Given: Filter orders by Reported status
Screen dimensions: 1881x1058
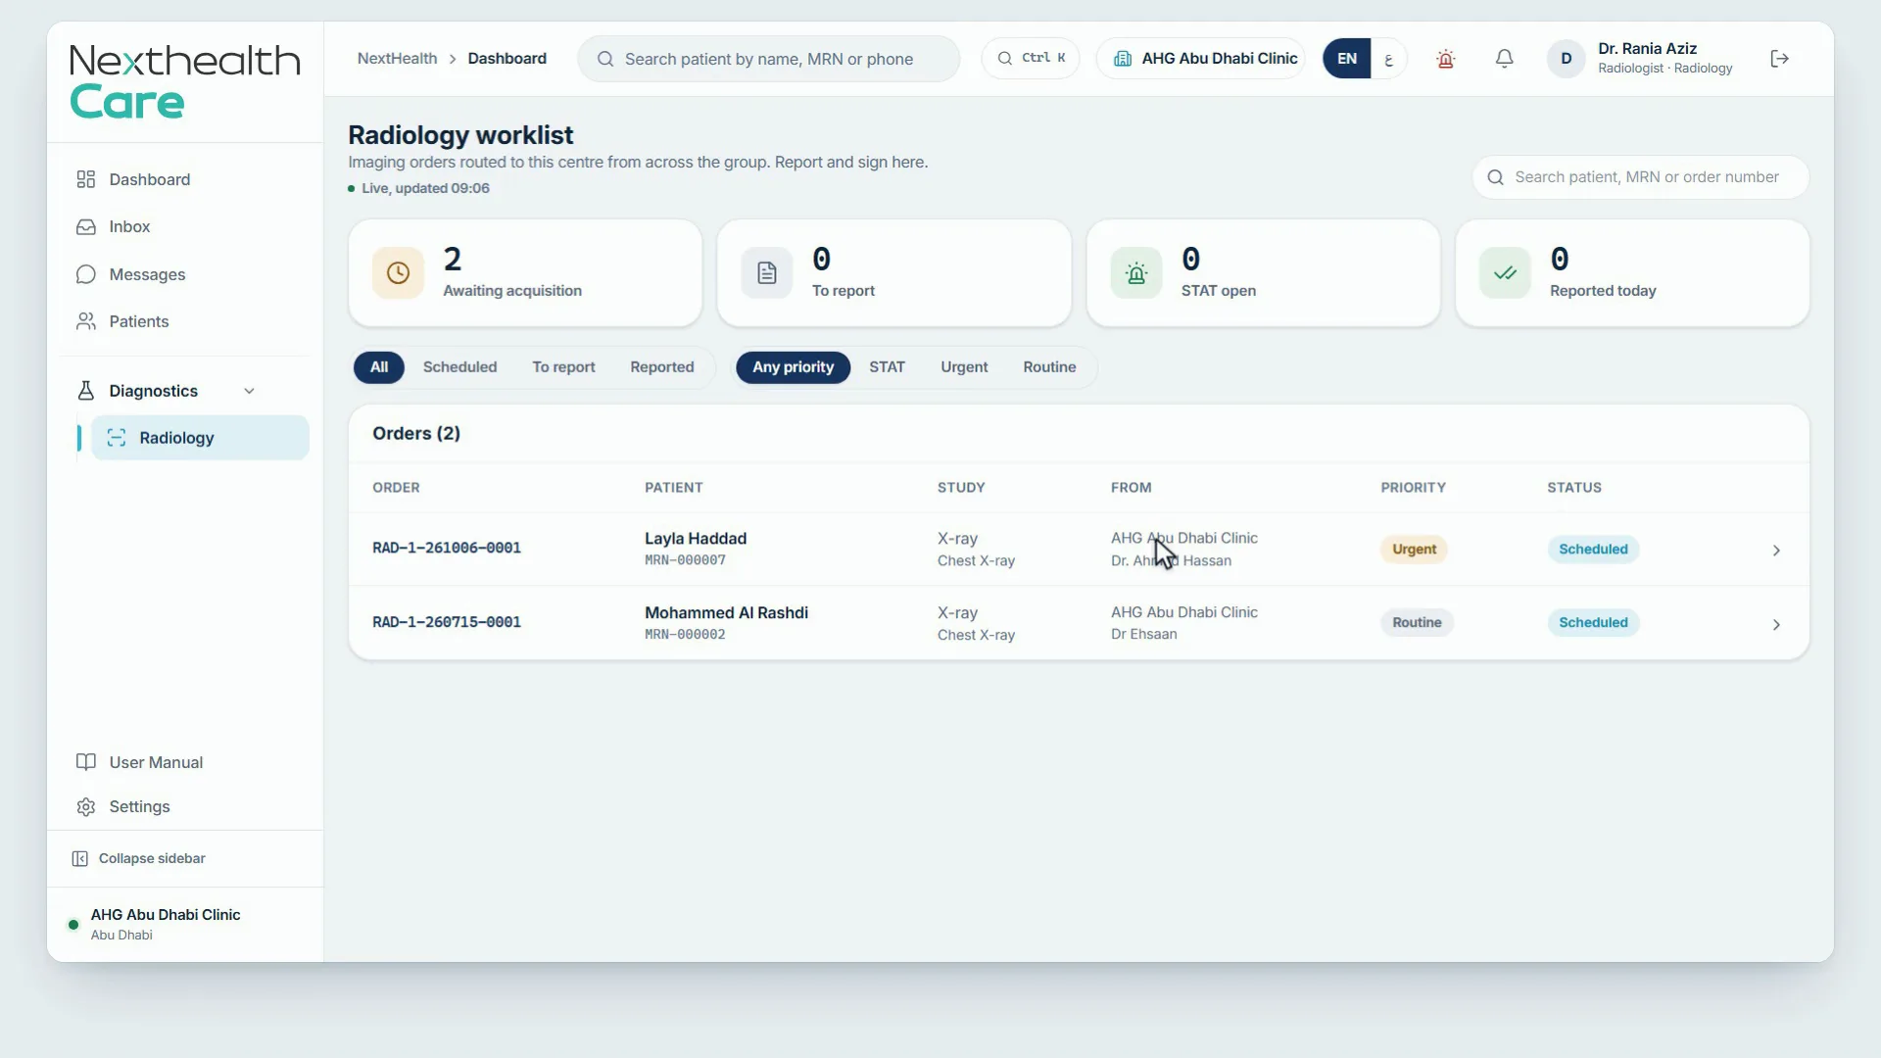Looking at the screenshot, I should point(662,367).
